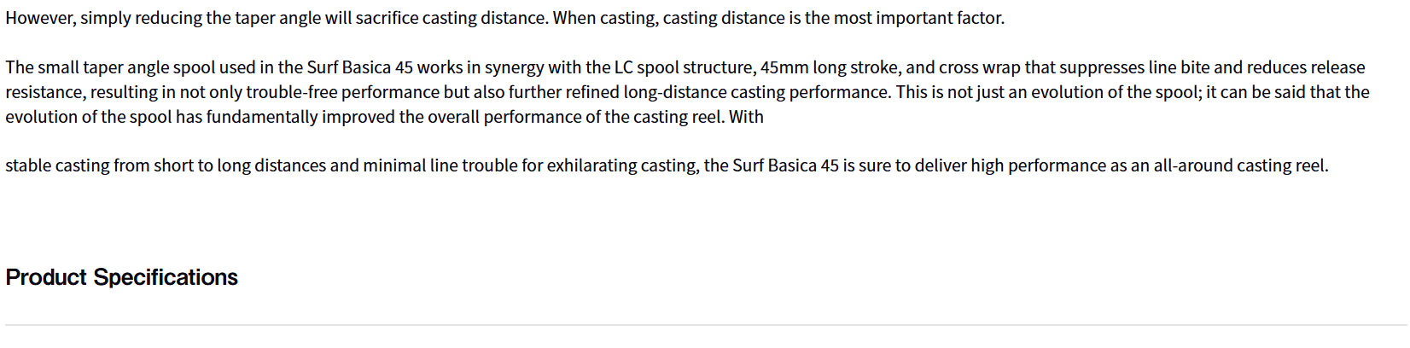This screenshot has height=348, width=1410.
Task: Click the trailing word "With" ending the paragraph
Action: pyautogui.click(x=746, y=117)
